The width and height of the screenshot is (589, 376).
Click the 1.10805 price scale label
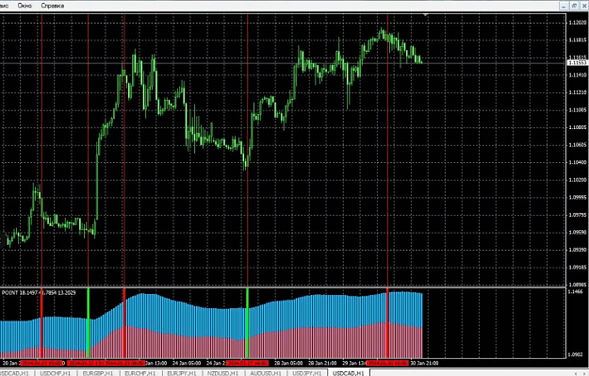[578, 127]
